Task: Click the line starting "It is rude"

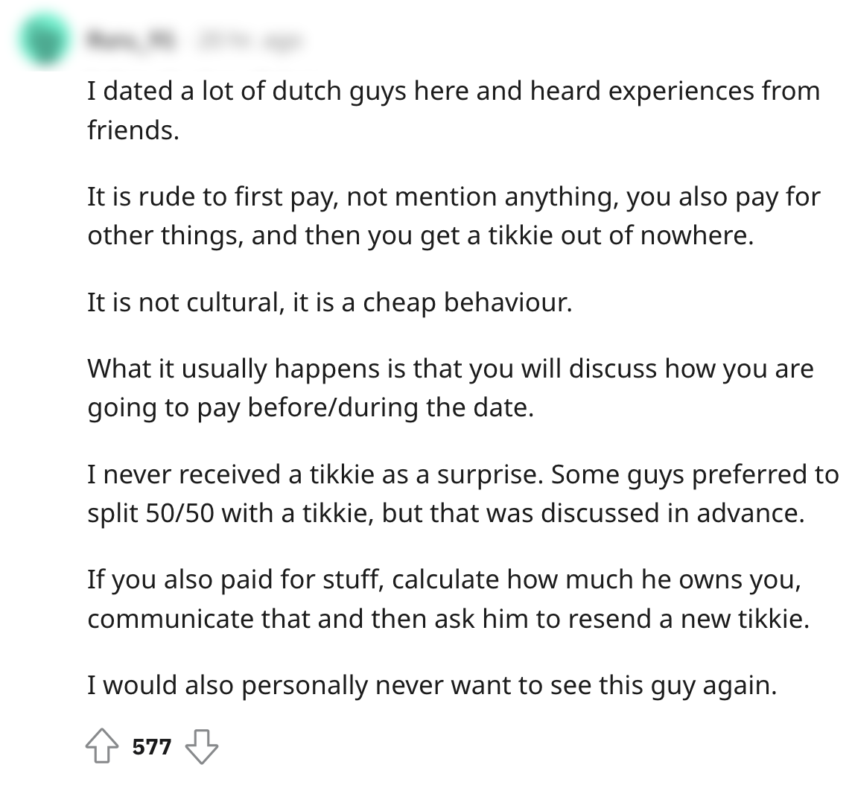Action: [x=453, y=197]
